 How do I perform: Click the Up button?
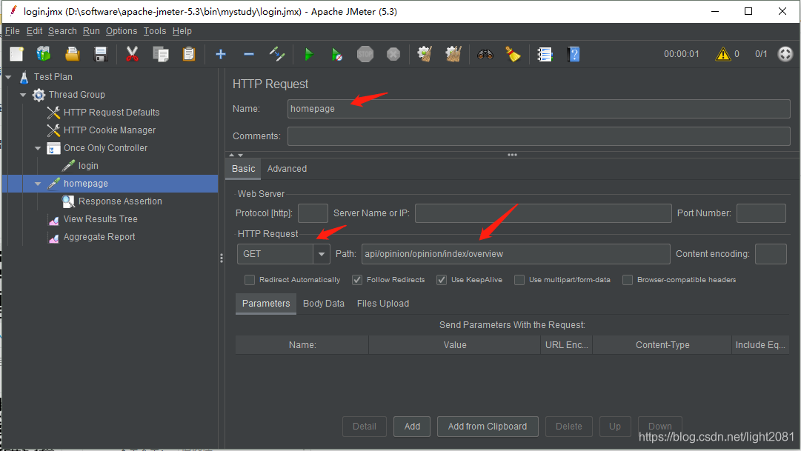[x=614, y=427]
